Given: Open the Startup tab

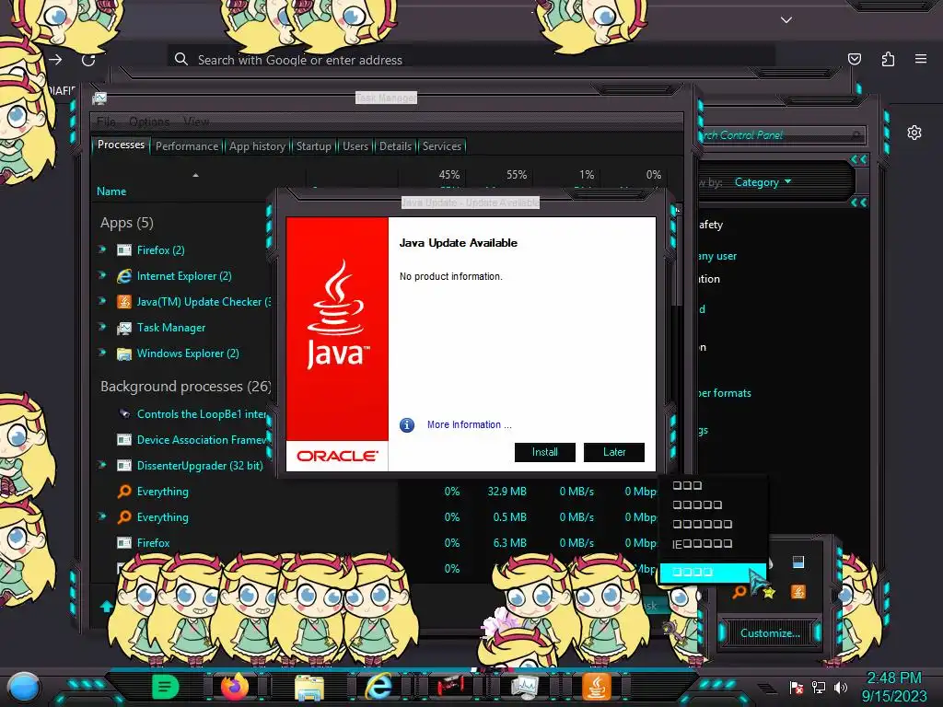Looking at the screenshot, I should point(313,146).
